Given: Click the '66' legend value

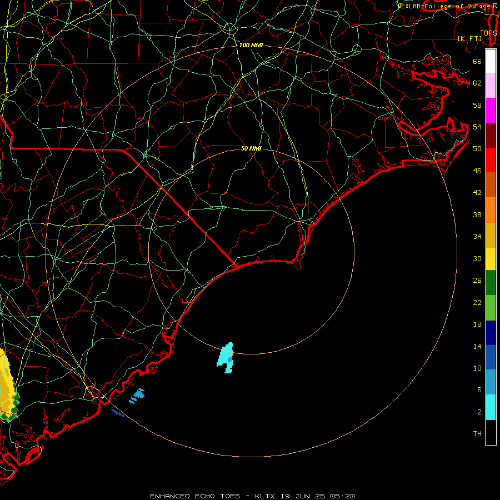Looking at the screenshot, I should click(x=477, y=61).
